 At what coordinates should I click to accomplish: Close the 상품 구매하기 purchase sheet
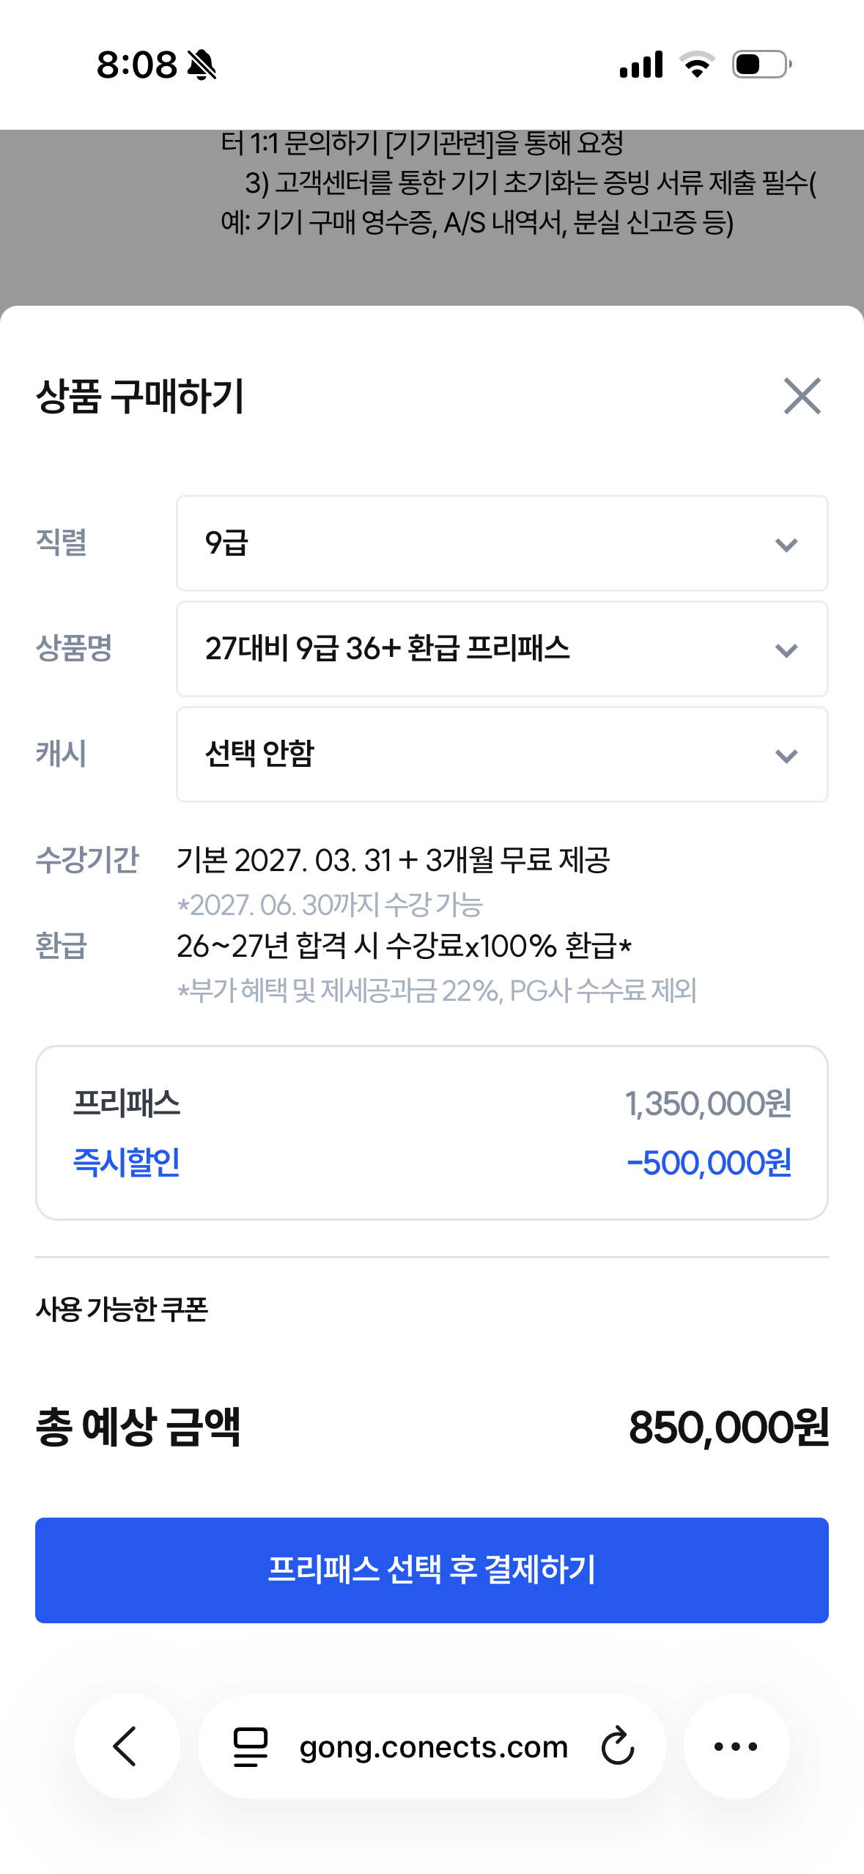click(802, 396)
